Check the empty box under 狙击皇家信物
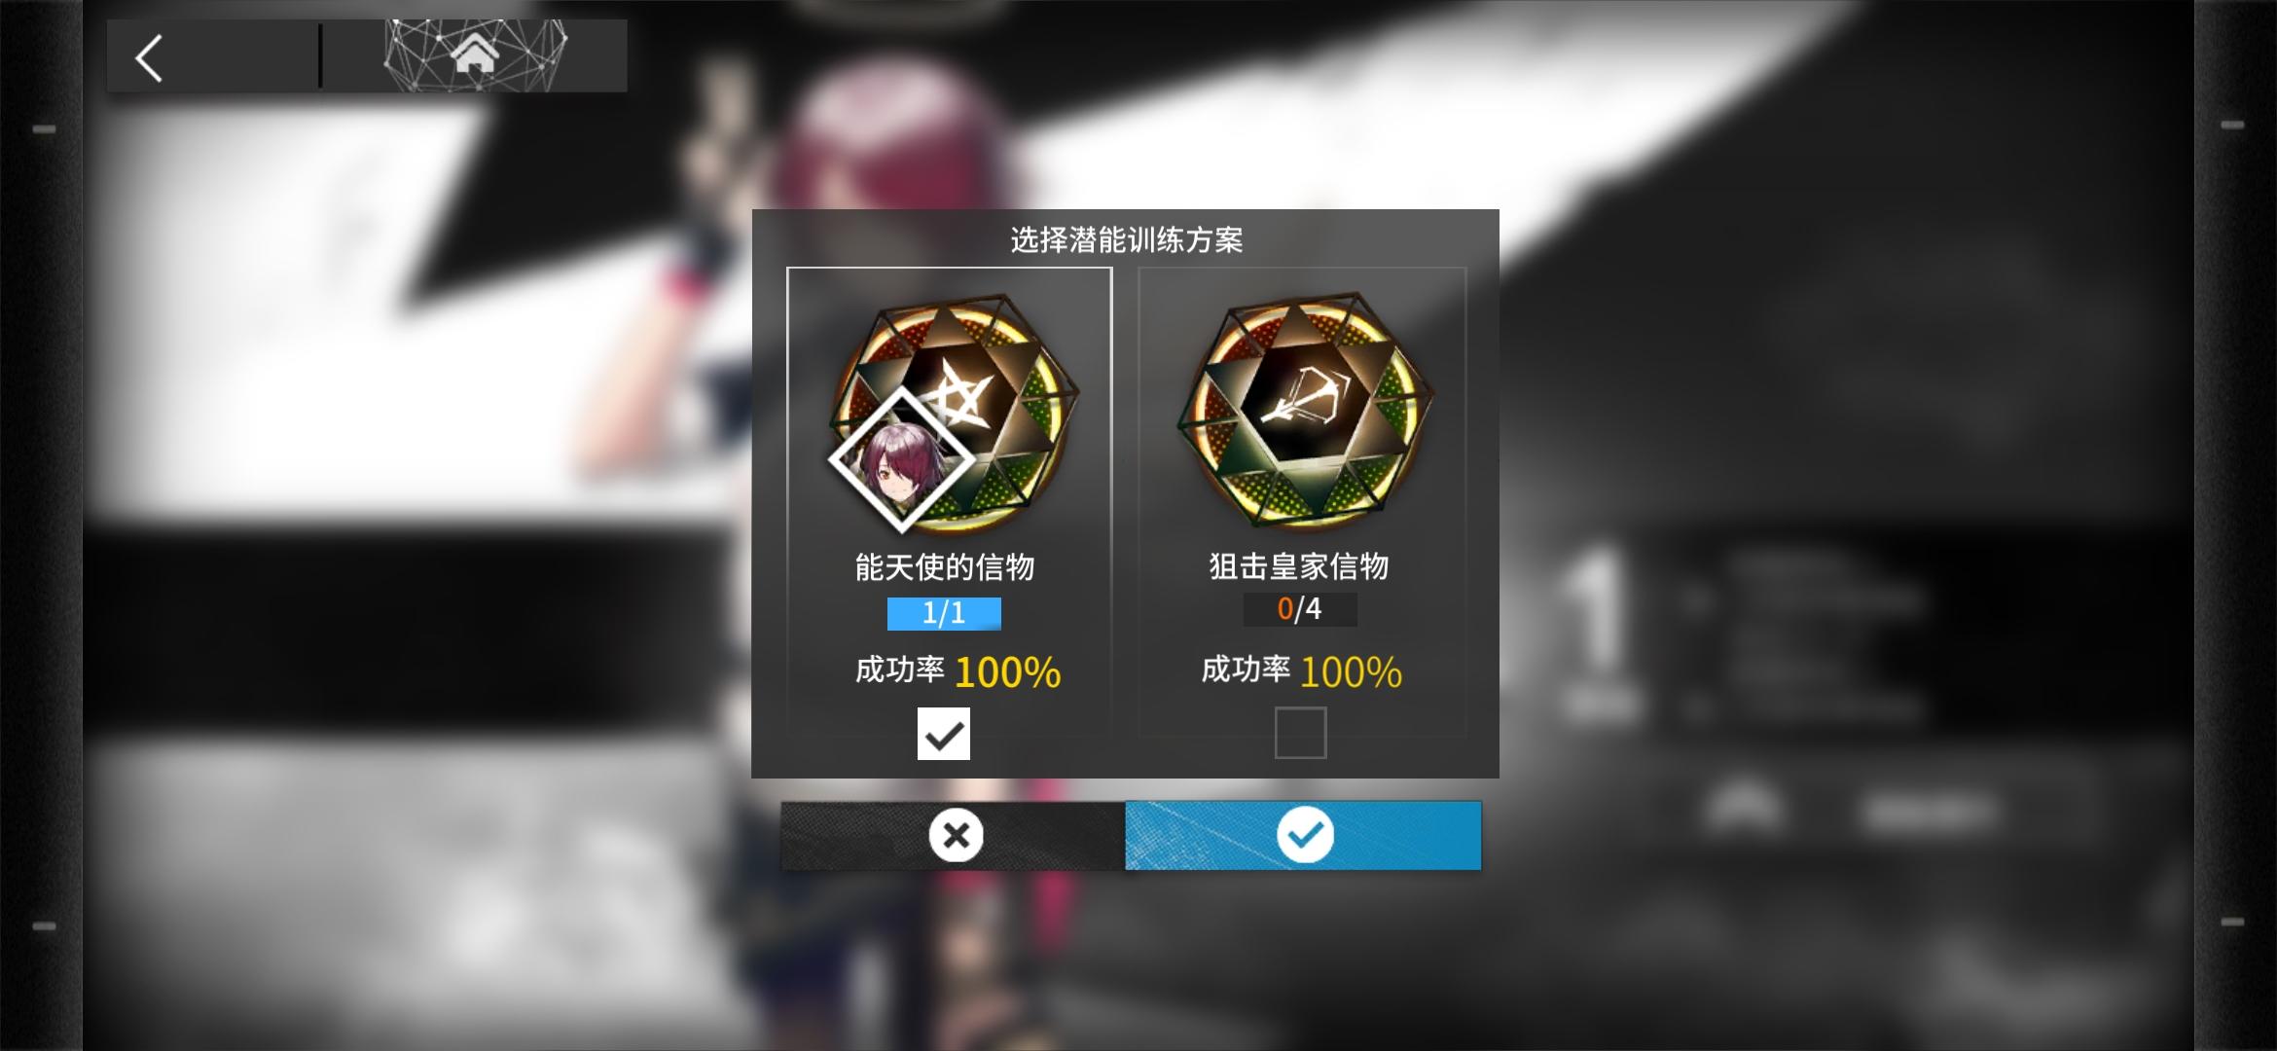The height and width of the screenshot is (1051, 2277). [1301, 733]
